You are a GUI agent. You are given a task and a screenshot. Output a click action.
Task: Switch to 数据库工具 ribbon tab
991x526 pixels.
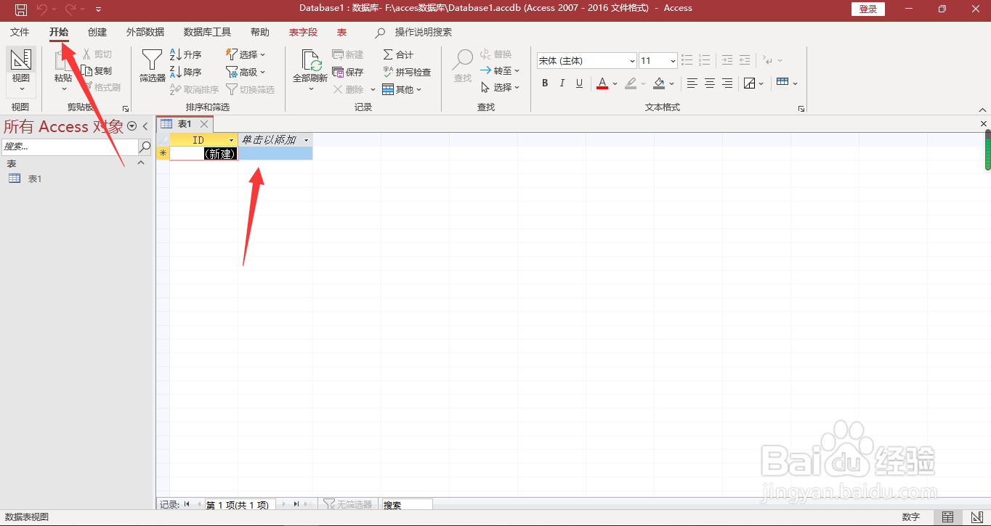207,32
